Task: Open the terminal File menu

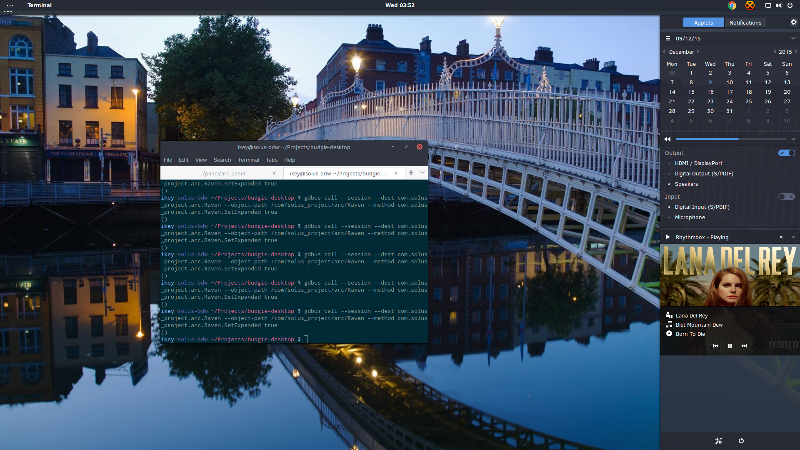Action: tap(168, 160)
